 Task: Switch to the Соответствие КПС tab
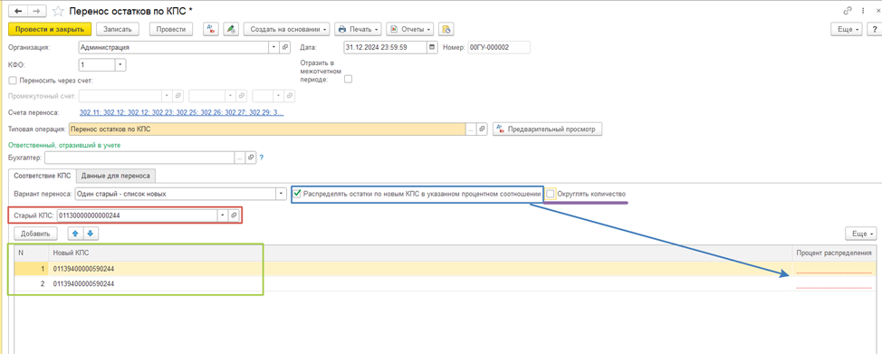click(43, 176)
